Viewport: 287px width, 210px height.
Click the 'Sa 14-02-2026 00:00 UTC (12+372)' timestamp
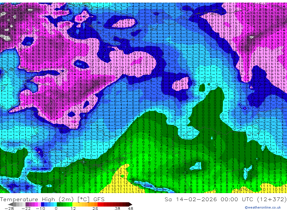(x=226, y=199)
